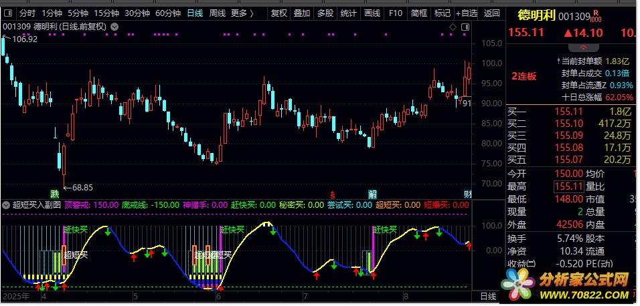The image size is (640, 306).
Task: Toggle the 简框 simple frame view
Action: [419, 13]
